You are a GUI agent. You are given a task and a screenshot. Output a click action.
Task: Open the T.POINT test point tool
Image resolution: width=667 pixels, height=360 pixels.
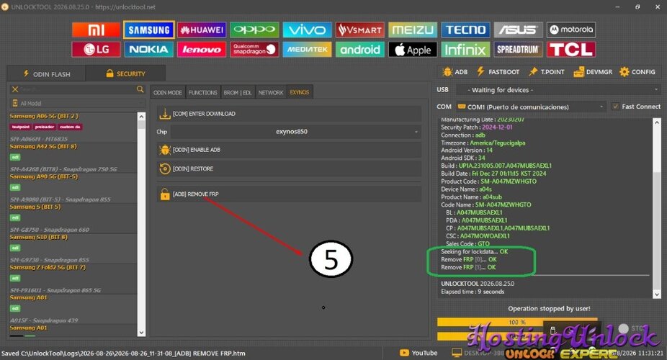click(x=547, y=72)
